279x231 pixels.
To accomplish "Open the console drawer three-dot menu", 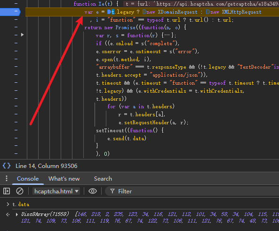I will [7, 178].
